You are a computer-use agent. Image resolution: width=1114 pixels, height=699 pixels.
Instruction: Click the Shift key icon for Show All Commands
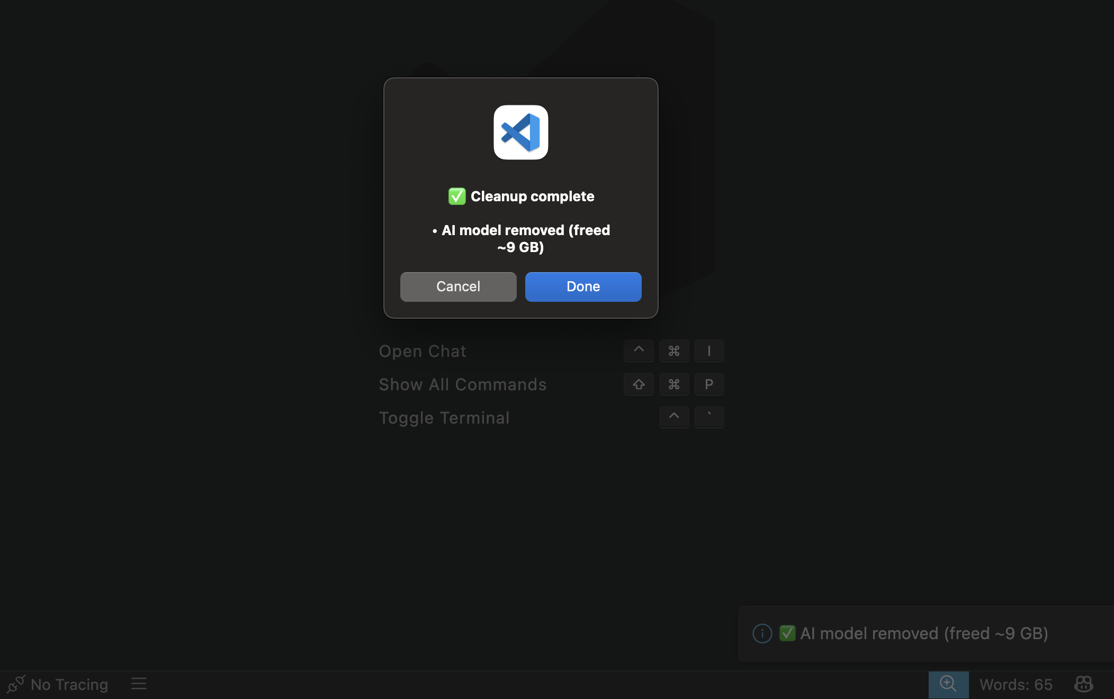click(639, 384)
